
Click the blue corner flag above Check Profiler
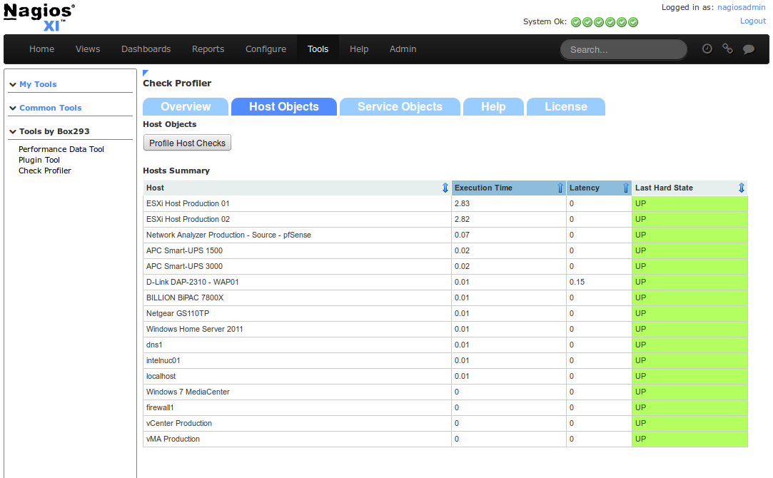coord(146,73)
